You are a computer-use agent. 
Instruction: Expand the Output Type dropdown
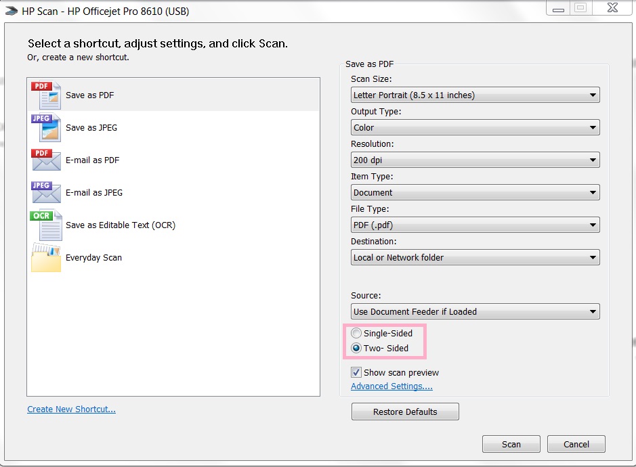coord(475,128)
